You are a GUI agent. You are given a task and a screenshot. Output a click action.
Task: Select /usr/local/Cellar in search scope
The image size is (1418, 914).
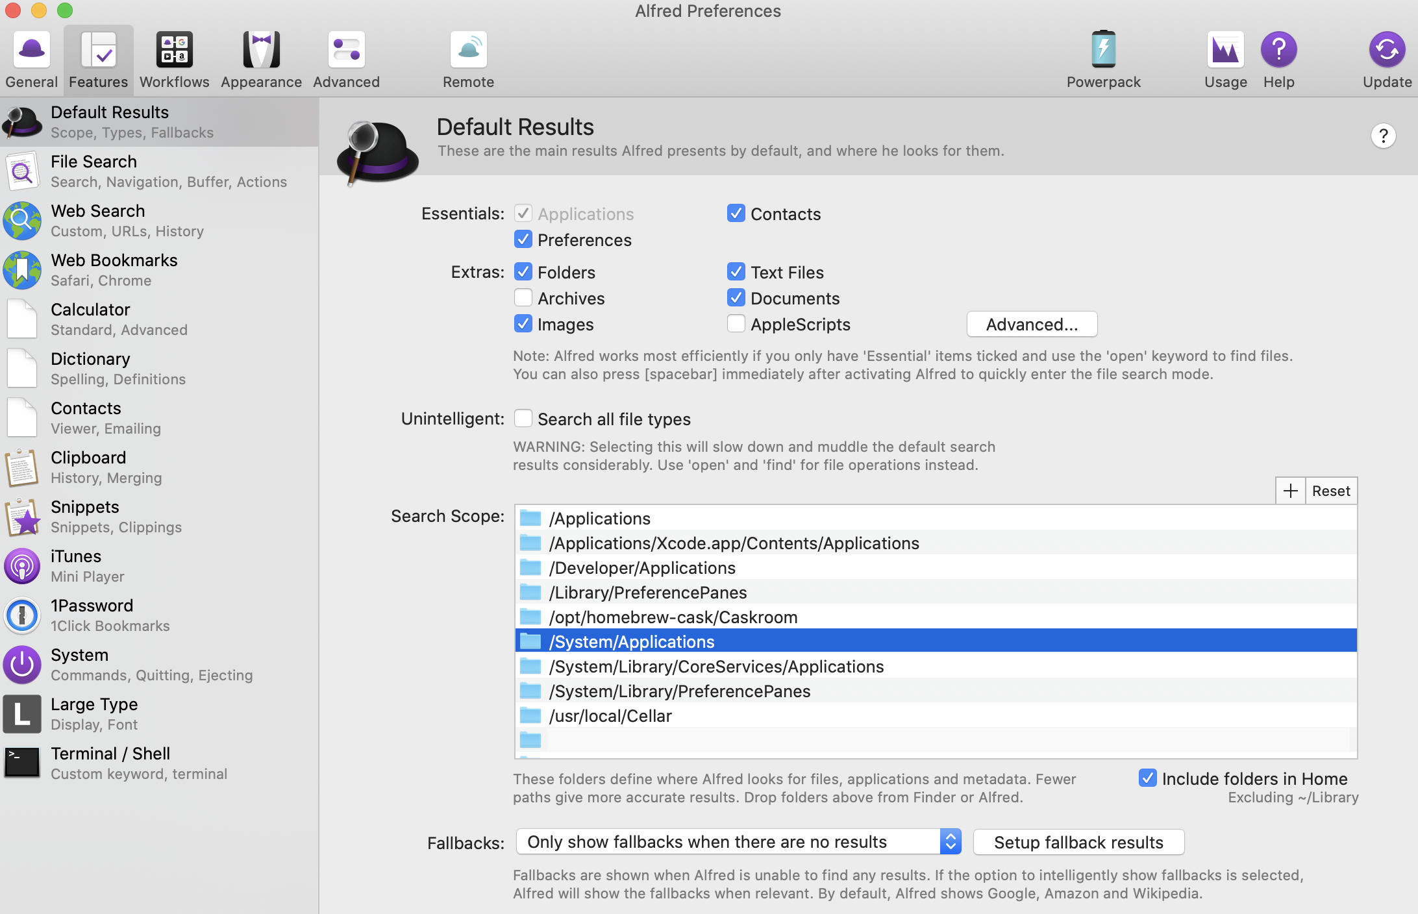click(x=610, y=715)
